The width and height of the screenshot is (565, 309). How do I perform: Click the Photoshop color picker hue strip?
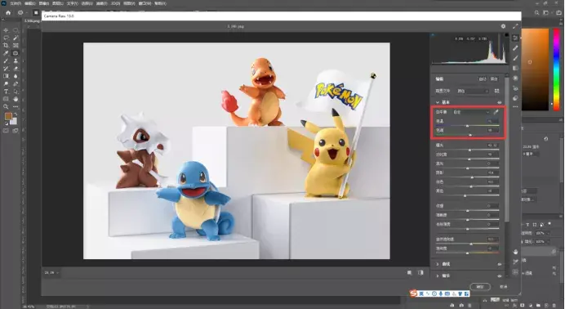(x=556, y=69)
